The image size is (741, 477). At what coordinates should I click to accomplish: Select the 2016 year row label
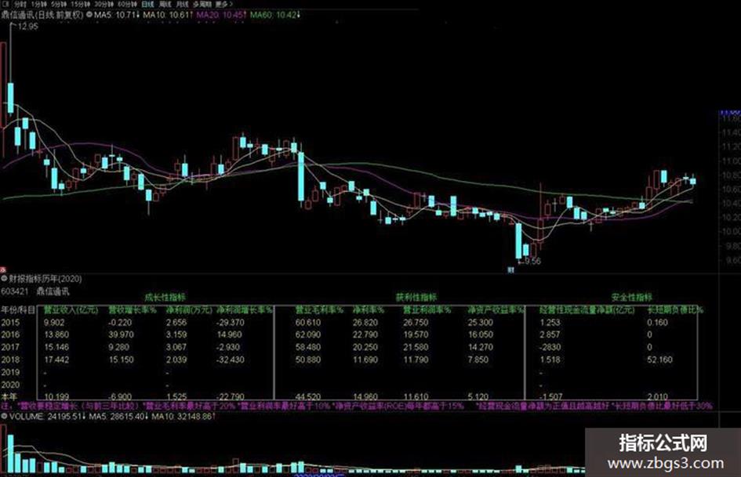tap(10, 335)
